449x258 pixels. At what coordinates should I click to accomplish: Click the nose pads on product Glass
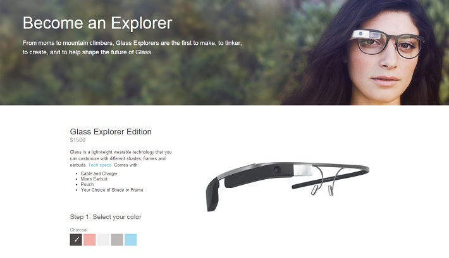tap(322, 190)
